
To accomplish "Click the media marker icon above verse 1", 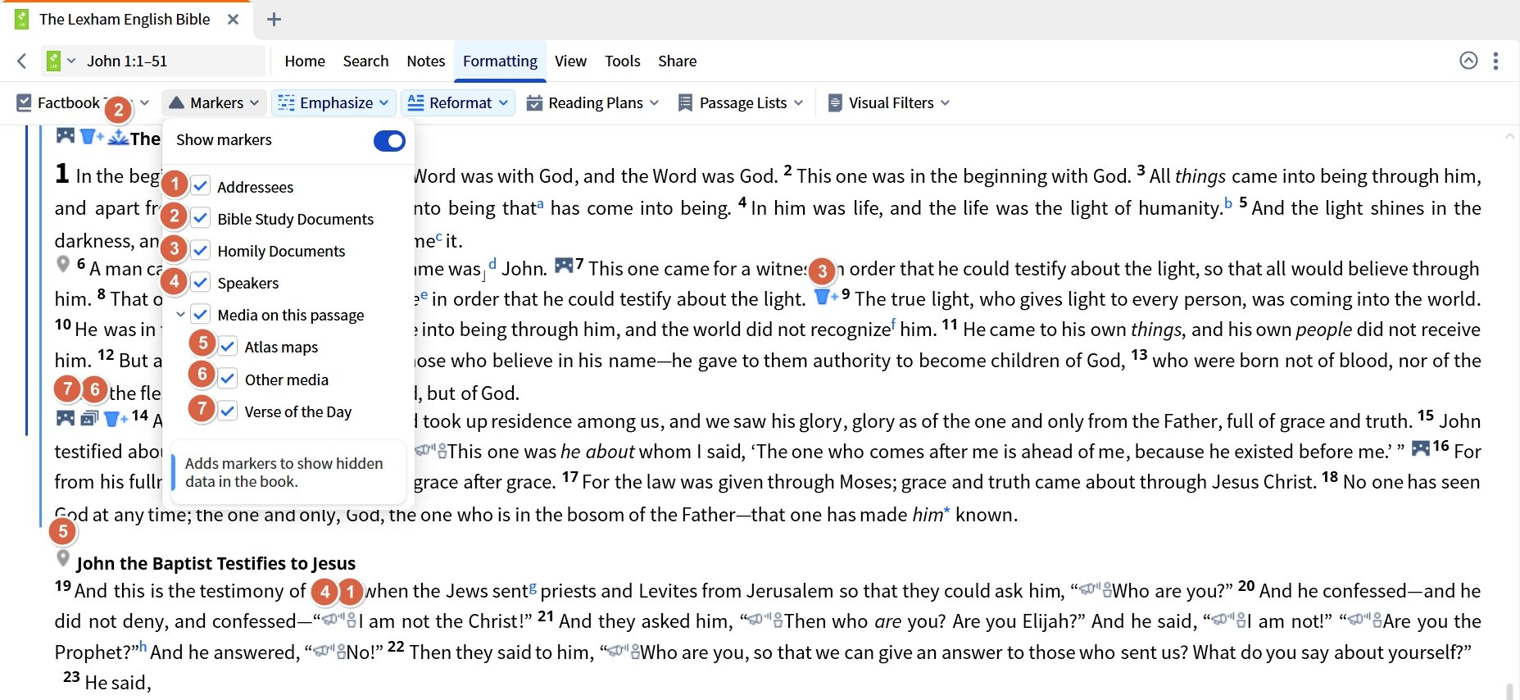I will pos(66,135).
